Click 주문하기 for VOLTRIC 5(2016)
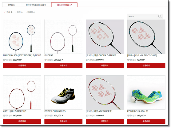This screenshot has height=128, width=171. tap(146, 66)
